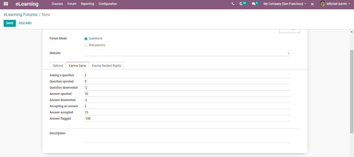Click the New breadcrumb text
The width and height of the screenshot is (354, 157).
click(46, 15)
